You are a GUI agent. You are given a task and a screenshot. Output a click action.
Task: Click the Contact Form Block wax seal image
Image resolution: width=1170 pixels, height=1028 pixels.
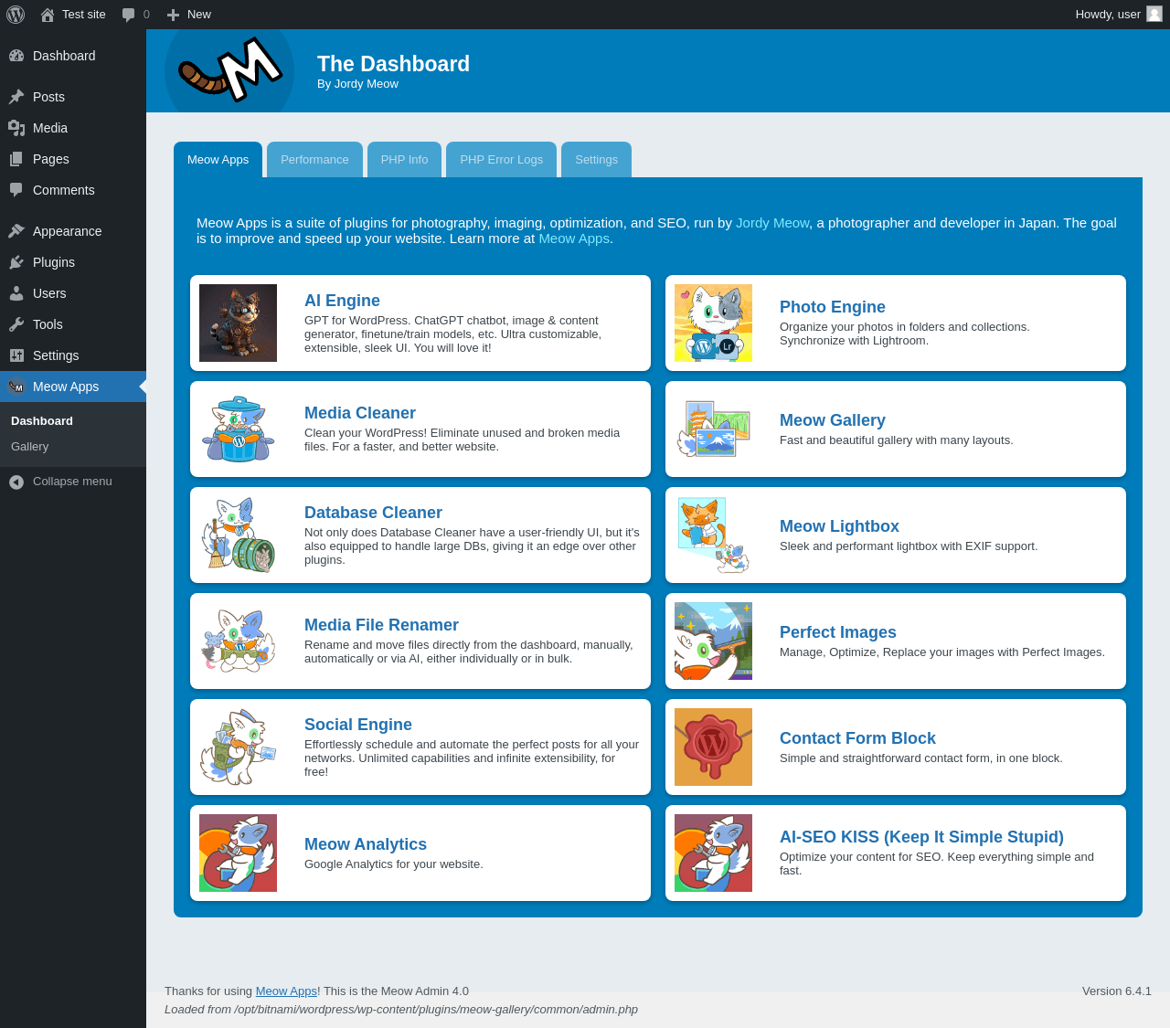pos(713,747)
